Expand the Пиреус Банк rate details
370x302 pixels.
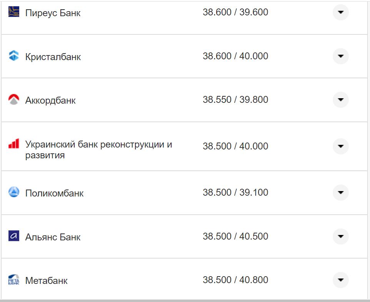[340, 12]
